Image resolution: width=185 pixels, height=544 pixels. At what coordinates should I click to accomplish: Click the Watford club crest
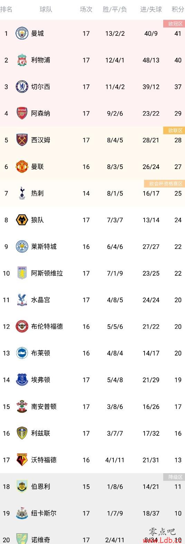(22, 460)
